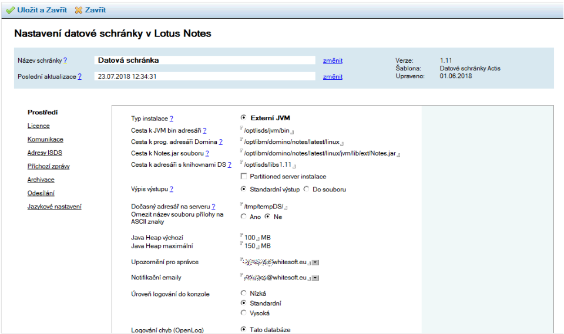Switch to the Komunikace settings section
This screenshot has height=334, width=564.
(x=45, y=139)
